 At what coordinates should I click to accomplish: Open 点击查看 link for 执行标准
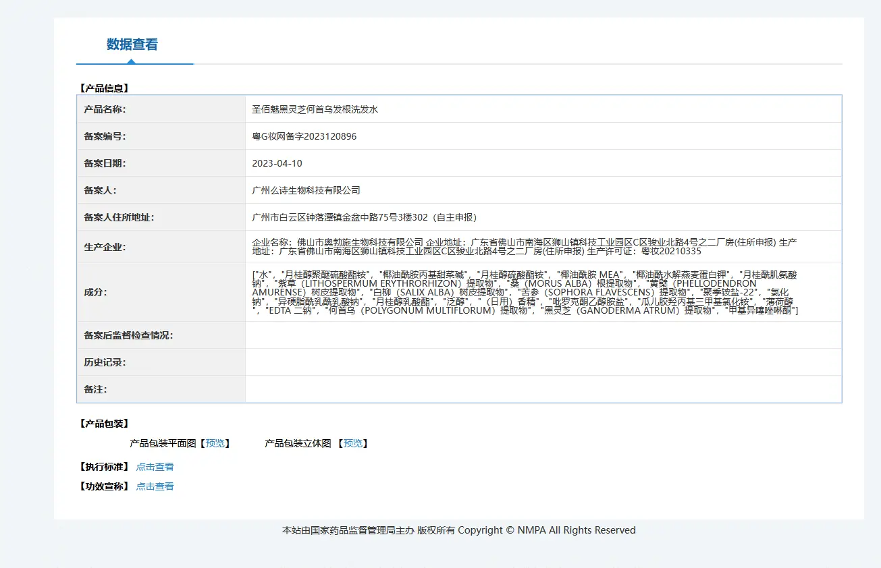[x=155, y=467]
